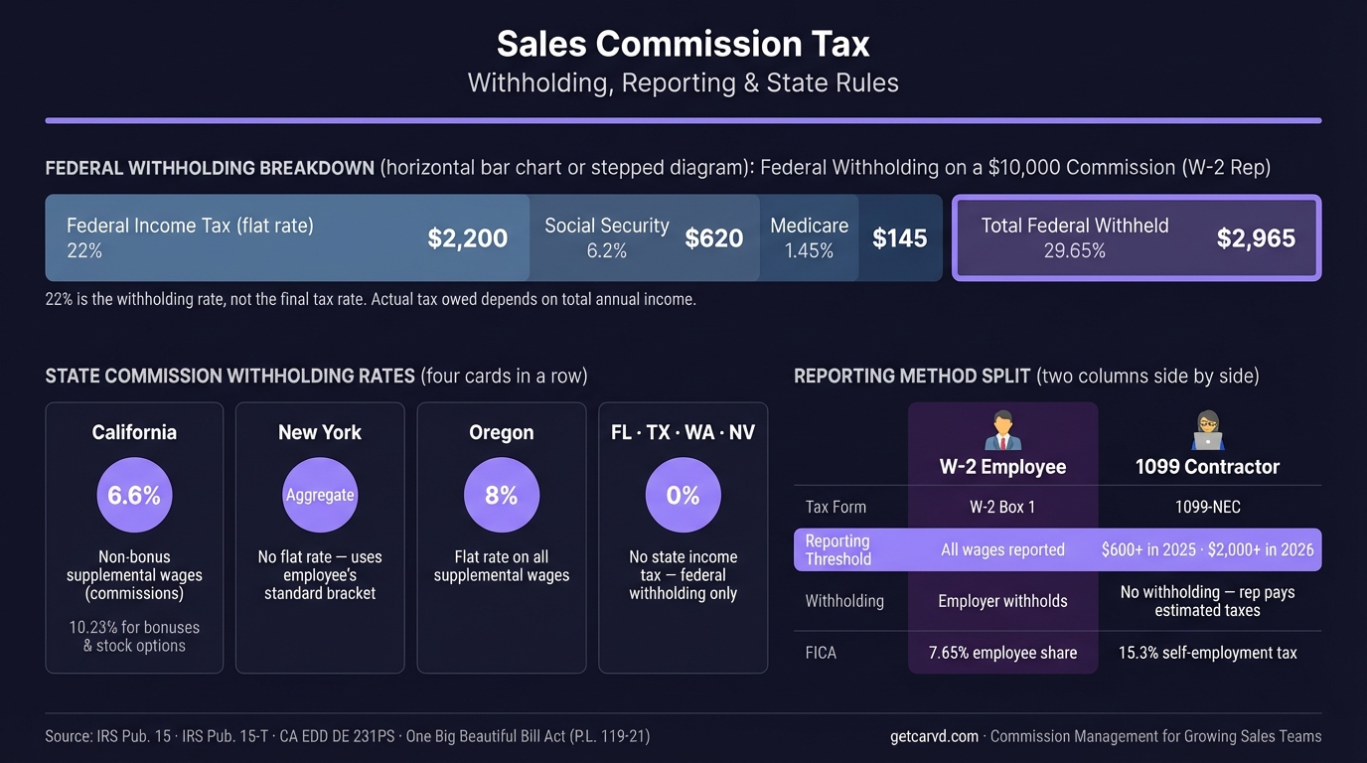The height and width of the screenshot is (763, 1367).
Task: Click California's 6.6% circle badge
Action: [134, 495]
